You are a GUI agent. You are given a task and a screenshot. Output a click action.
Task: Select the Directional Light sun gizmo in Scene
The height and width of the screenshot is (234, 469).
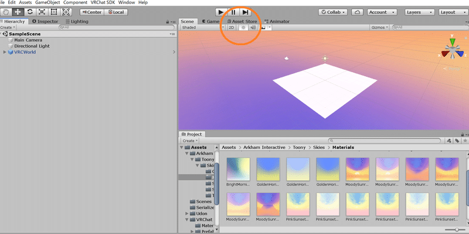325,58
